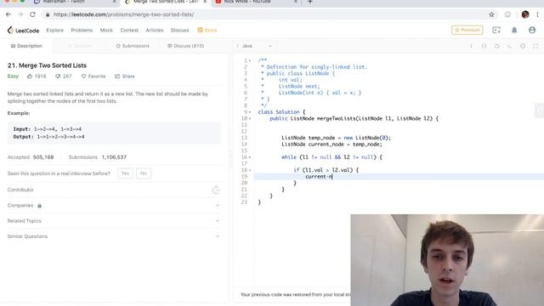Answer Yes to interview question
The height and width of the screenshot is (306, 544).
[125, 173]
